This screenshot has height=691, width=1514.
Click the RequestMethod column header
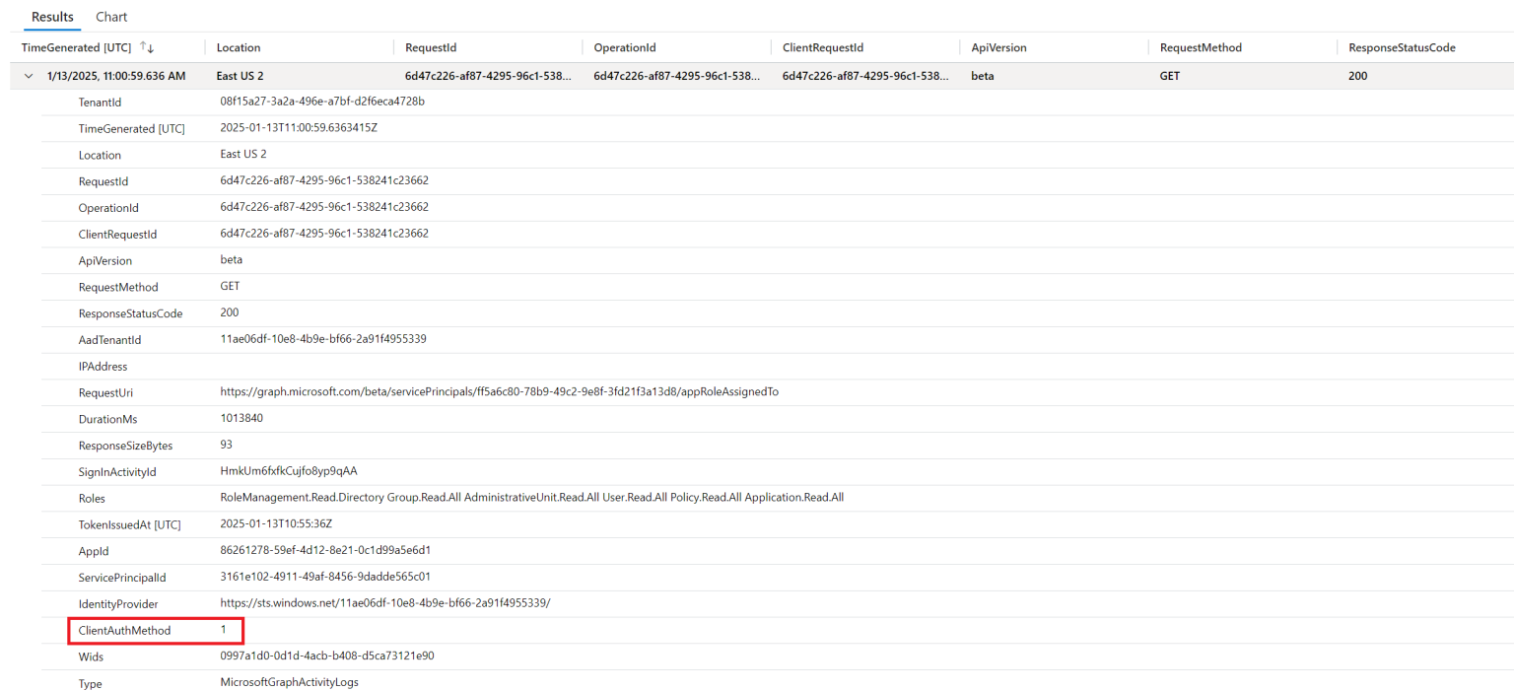pyautogui.click(x=1201, y=47)
